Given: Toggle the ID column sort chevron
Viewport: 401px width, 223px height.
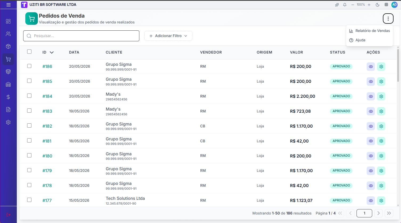Looking at the screenshot, I should pos(52,52).
